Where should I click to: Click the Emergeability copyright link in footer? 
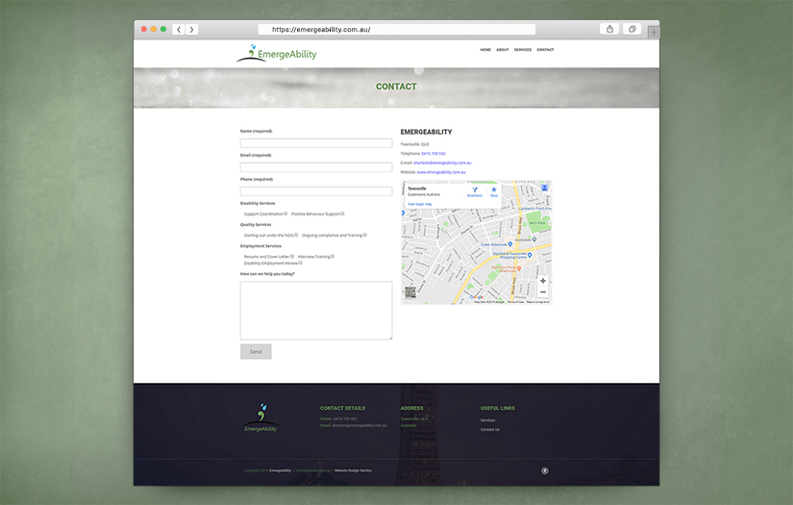[x=280, y=470]
